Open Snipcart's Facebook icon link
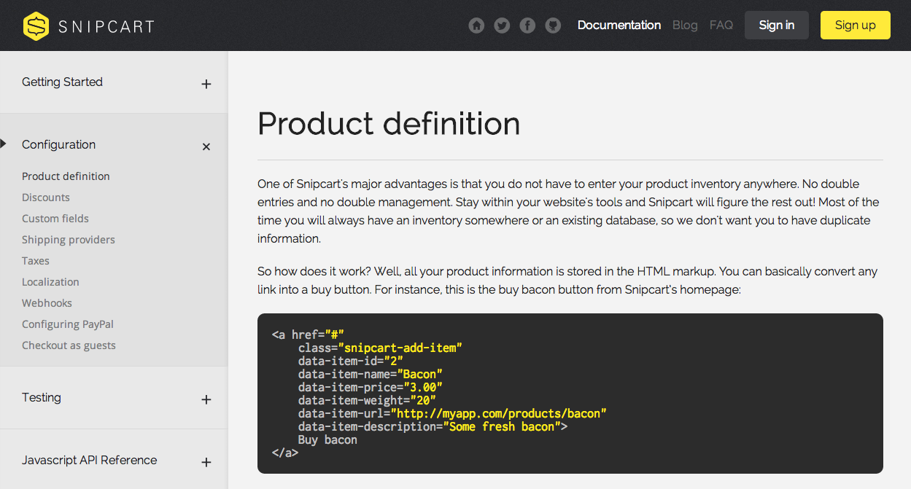 tap(527, 26)
